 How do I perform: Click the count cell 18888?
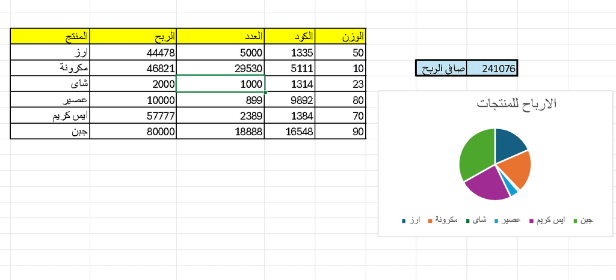coord(220,131)
